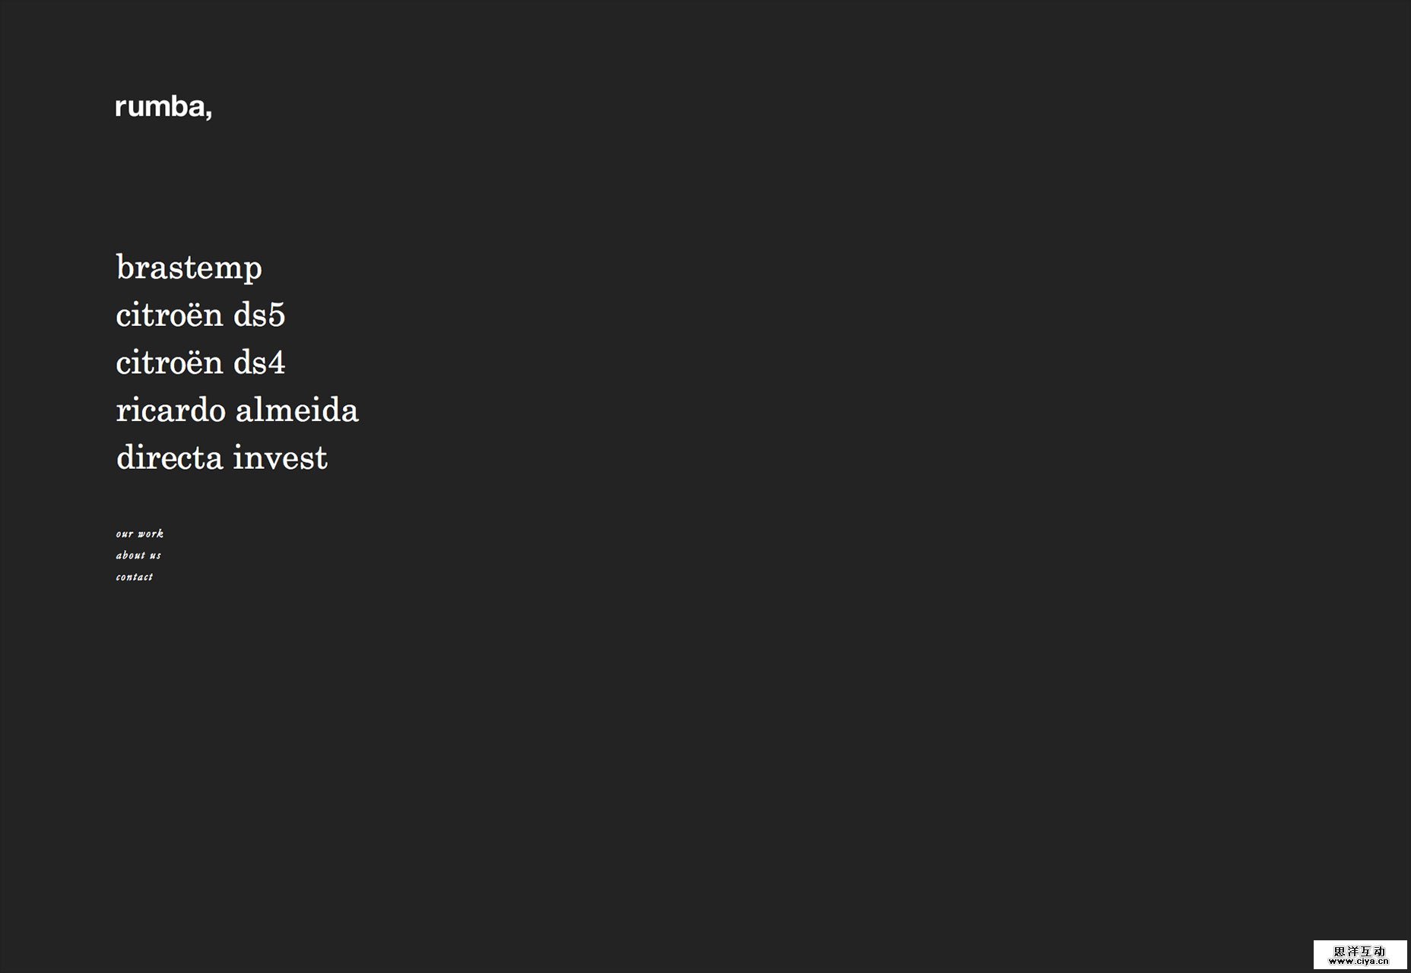Click the Chinese-text watermark logo
The height and width of the screenshot is (973, 1411).
pos(1359,950)
